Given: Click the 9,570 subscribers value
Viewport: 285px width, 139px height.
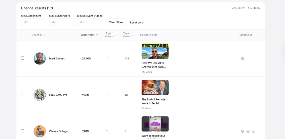Looking at the screenshot, I should point(85,95).
